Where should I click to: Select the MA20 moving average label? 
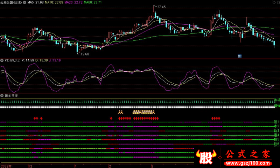(x=73, y=2)
